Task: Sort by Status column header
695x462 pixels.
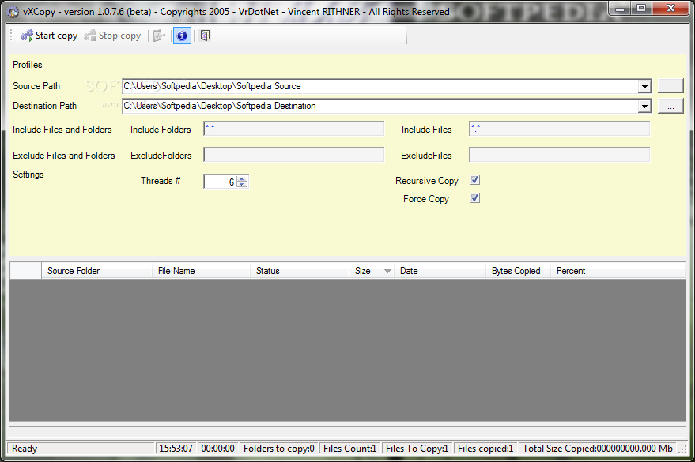Action: [x=300, y=271]
